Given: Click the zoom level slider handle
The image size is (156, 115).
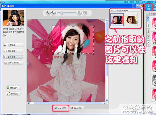Looking at the screenshot, I should pos(61,13).
